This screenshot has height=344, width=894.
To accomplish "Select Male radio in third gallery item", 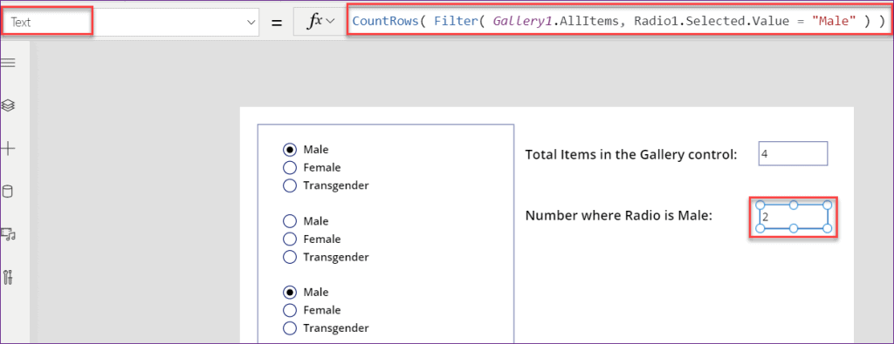I will click(x=290, y=293).
